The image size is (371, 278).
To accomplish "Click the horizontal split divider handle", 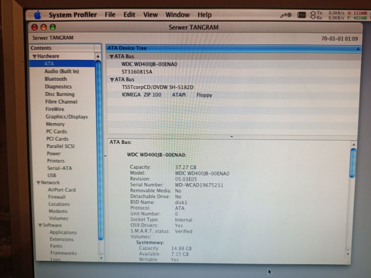I will (x=232, y=137).
